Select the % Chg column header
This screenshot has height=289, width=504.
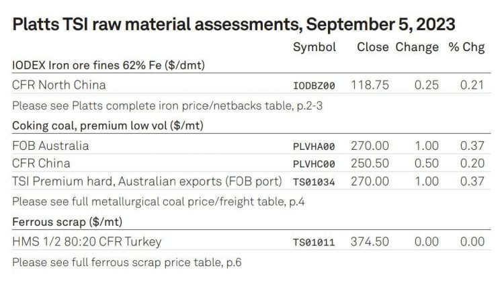coord(466,47)
